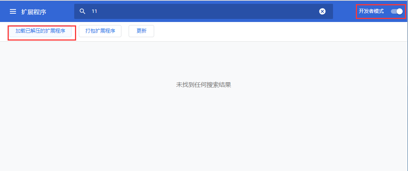Click the search magnifier icon
Screen dimensions: 408x171
83,11
